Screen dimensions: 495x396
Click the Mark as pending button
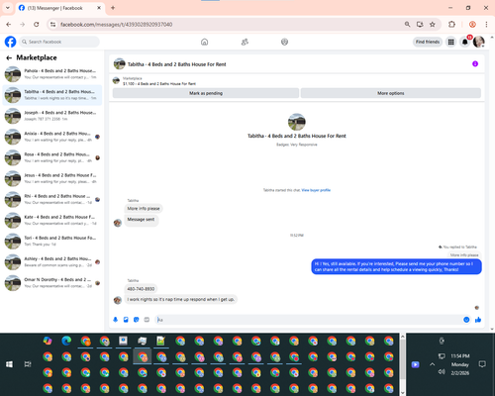pos(206,93)
